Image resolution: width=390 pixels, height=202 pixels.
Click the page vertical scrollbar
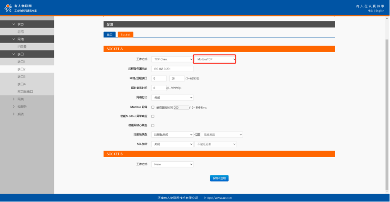click(x=387, y=91)
